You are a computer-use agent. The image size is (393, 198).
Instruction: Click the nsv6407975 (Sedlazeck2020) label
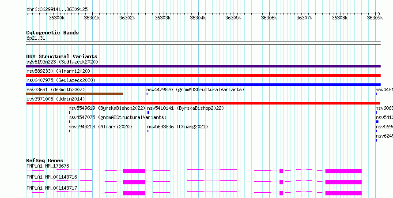click(61, 80)
